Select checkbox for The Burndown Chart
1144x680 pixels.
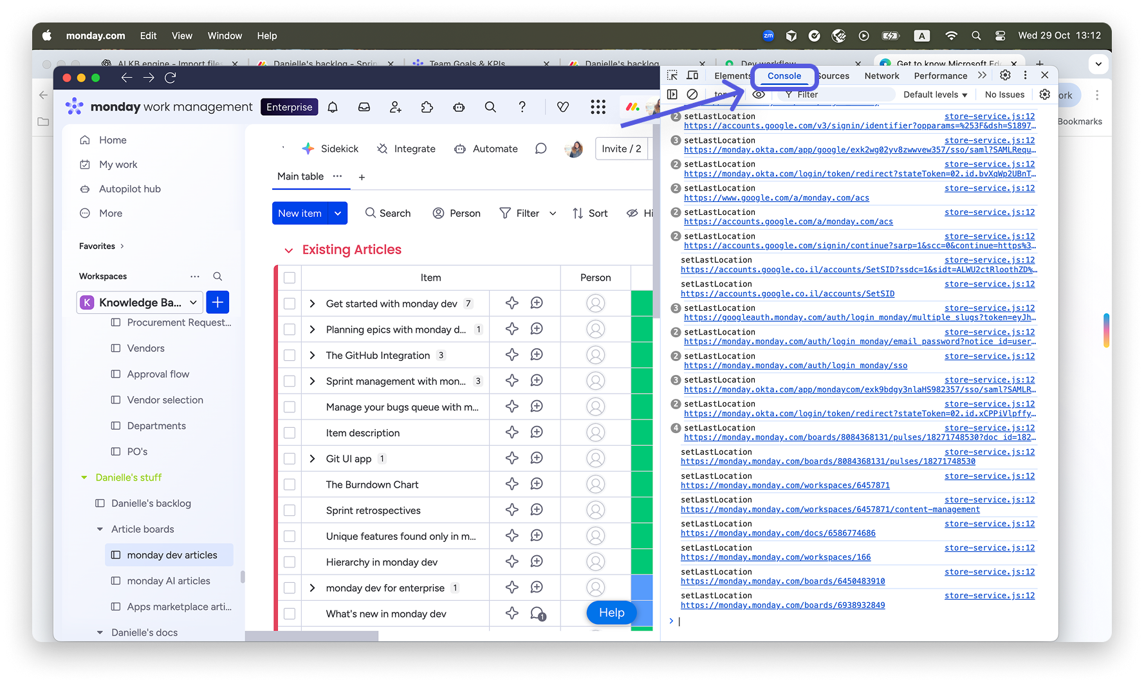pyautogui.click(x=290, y=484)
